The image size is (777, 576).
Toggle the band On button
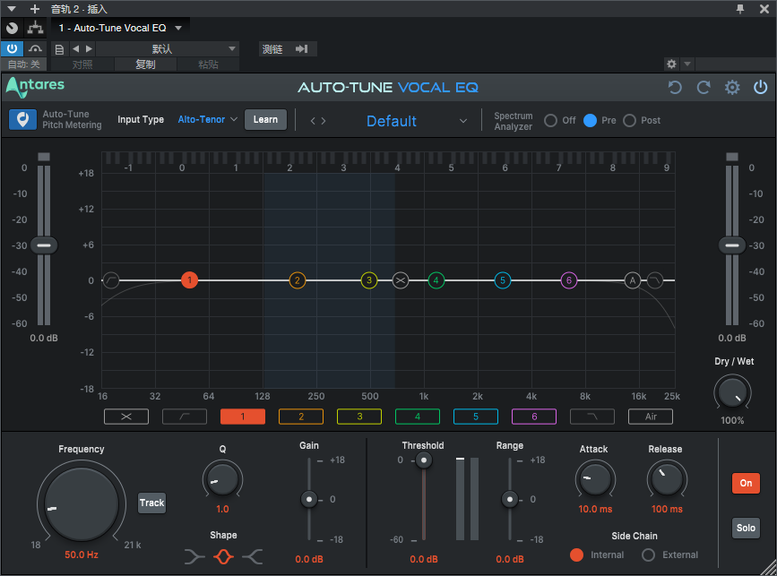(x=746, y=483)
